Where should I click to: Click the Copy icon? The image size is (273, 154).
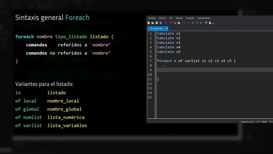(175, 23)
